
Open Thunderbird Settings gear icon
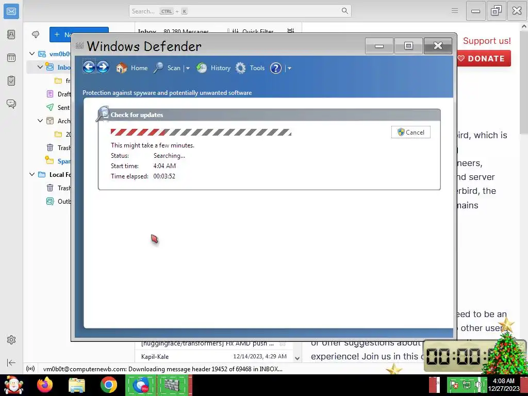[11, 340]
